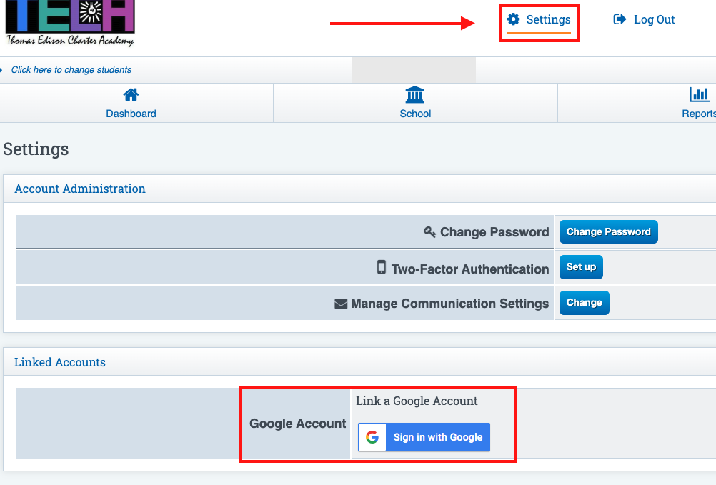
Task: Open Reports using the bar chart icon
Action: pos(700,94)
